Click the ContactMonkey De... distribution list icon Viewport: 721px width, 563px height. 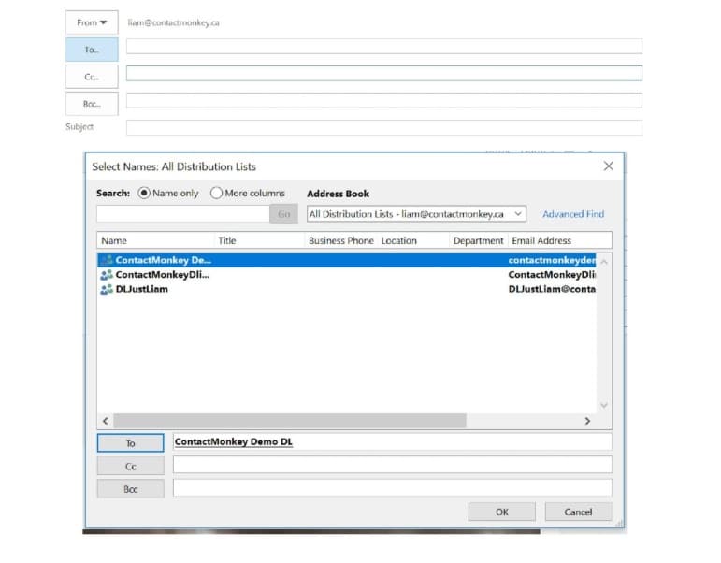click(107, 260)
